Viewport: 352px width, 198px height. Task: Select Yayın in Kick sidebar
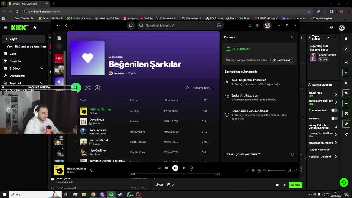click(x=23, y=39)
